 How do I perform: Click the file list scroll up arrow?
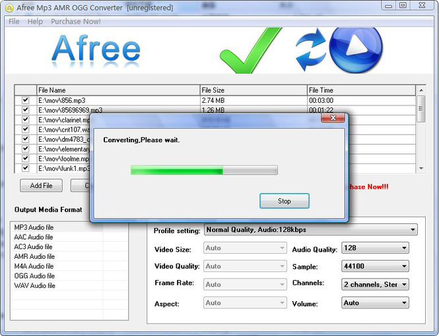(x=421, y=90)
